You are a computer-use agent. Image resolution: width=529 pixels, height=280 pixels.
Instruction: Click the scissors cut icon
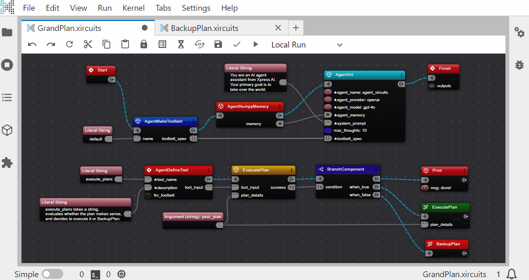(88, 45)
